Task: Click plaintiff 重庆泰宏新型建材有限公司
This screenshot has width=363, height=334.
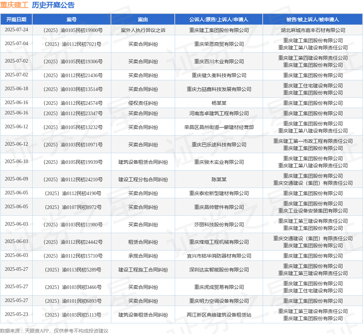Action: tap(219, 193)
